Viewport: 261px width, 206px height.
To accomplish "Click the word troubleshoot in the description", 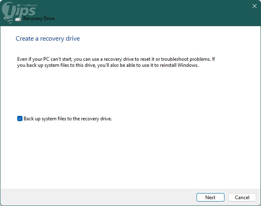I will click(x=175, y=59).
